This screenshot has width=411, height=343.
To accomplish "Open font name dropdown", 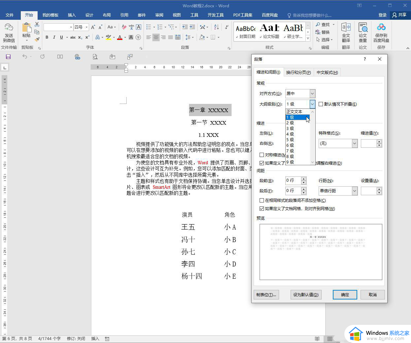I will click(71, 27).
